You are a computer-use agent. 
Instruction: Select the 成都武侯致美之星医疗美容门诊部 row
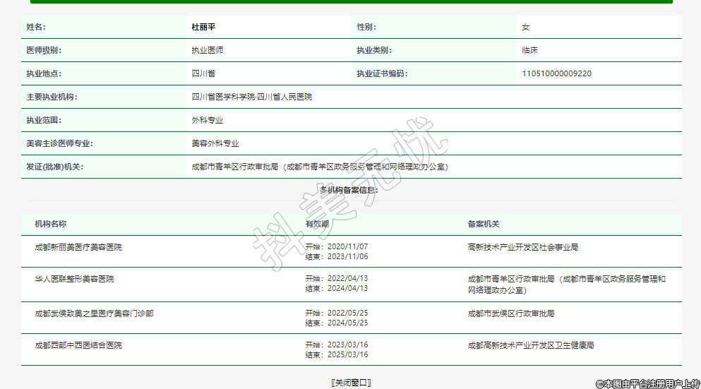click(x=94, y=313)
